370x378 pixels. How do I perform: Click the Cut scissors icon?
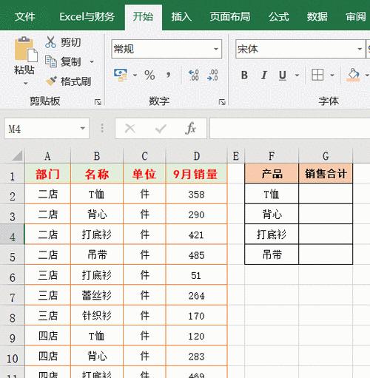50,42
